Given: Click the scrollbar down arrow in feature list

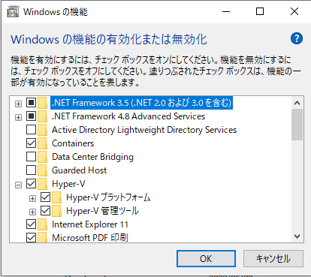Looking at the screenshot, I should coord(297,236).
